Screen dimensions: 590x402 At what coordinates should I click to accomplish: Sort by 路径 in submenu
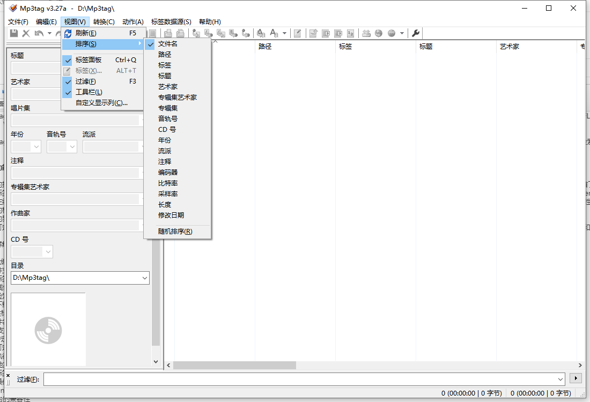click(177, 55)
